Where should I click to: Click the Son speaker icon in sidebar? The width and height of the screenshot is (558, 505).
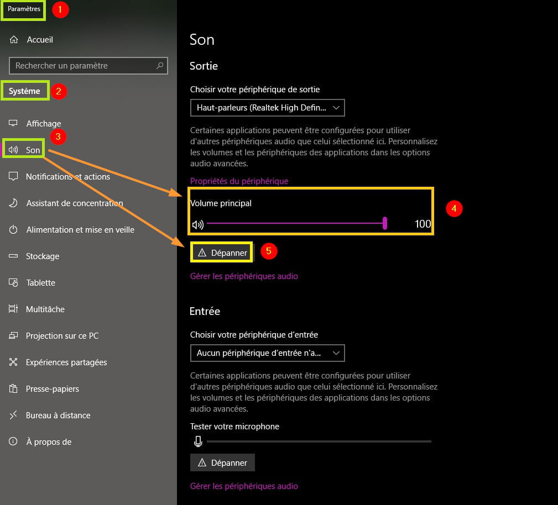[13, 150]
